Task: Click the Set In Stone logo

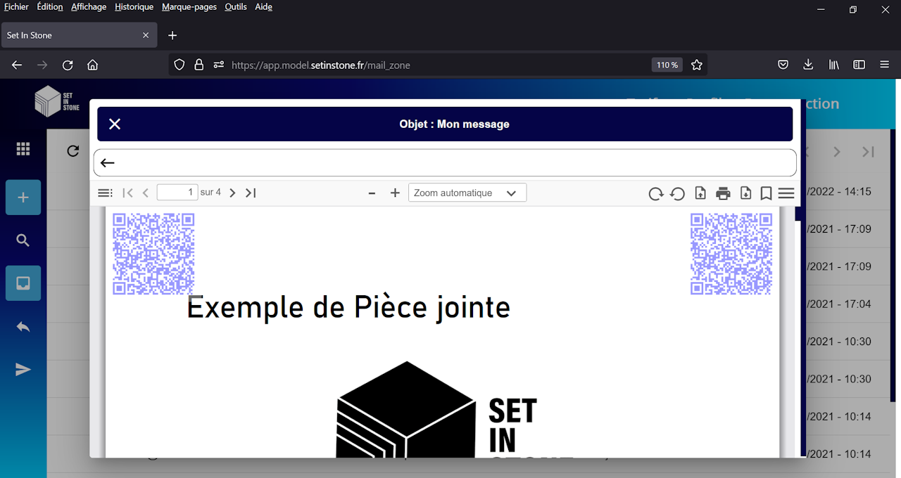Action: pos(57,101)
